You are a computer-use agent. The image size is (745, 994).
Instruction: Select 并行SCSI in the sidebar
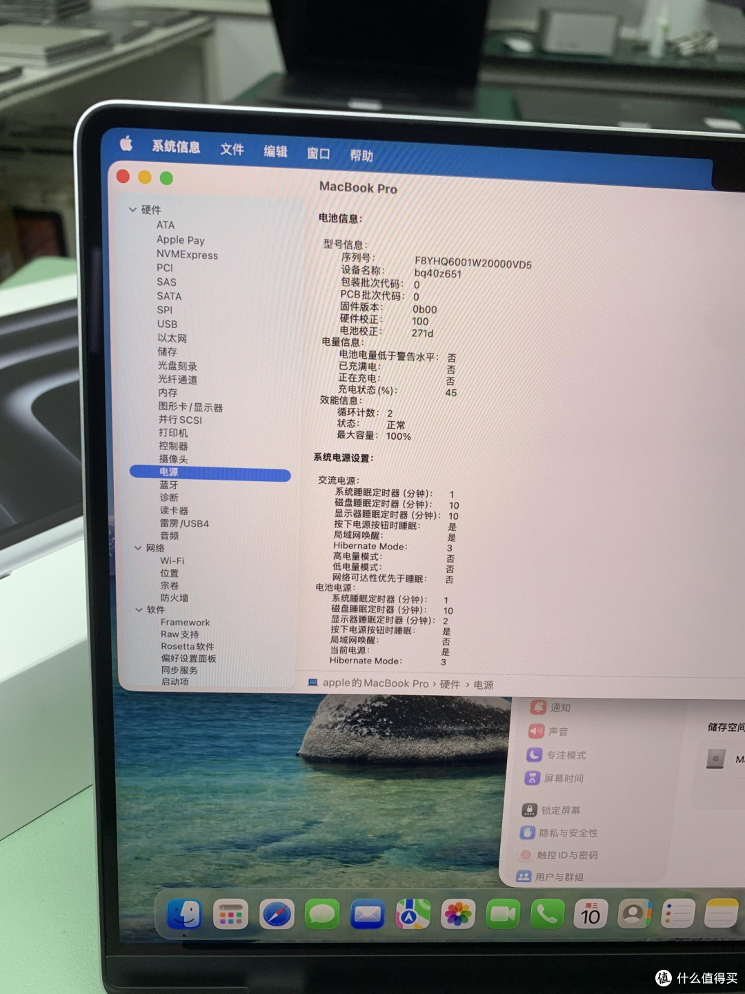(x=180, y=420)
